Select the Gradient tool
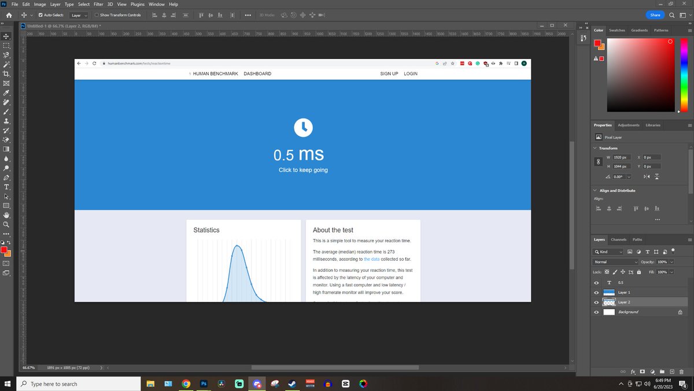 pyautogui.click(x=6, y=149)
